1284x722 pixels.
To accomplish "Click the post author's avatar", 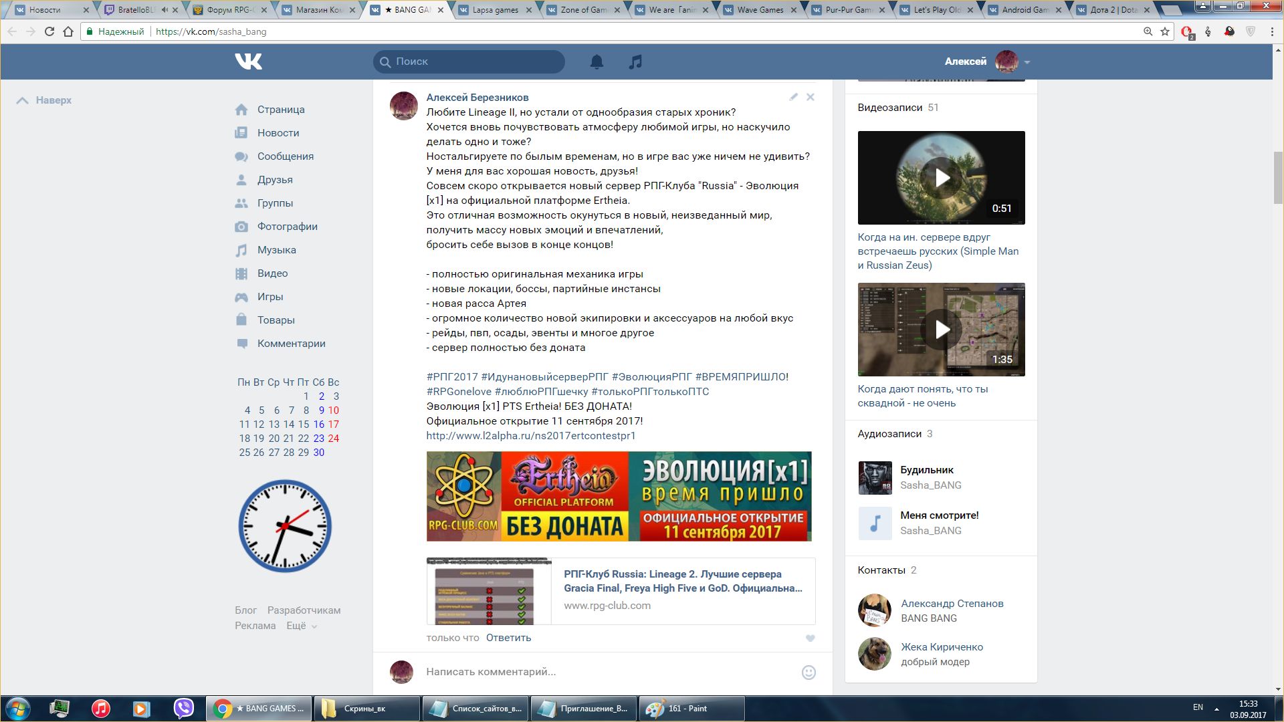I will pyautogui.click(x=404, y=106).
